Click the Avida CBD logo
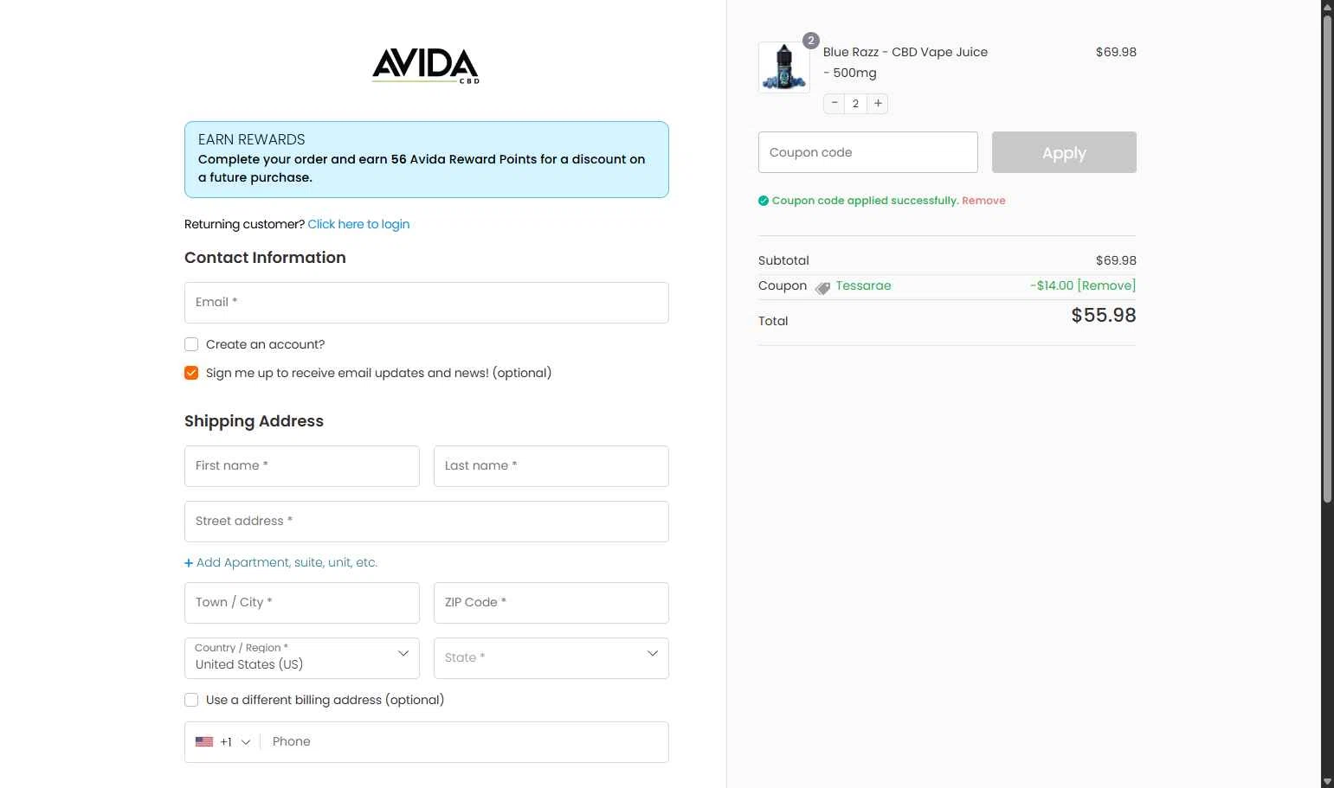Screen dimensions: 1334x788 coord(426,66)
